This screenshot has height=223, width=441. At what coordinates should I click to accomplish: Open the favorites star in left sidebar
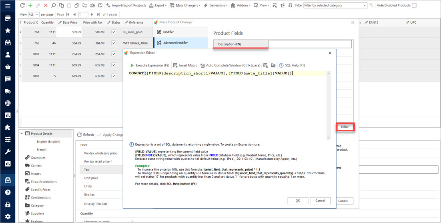click(x=8, y=30)
